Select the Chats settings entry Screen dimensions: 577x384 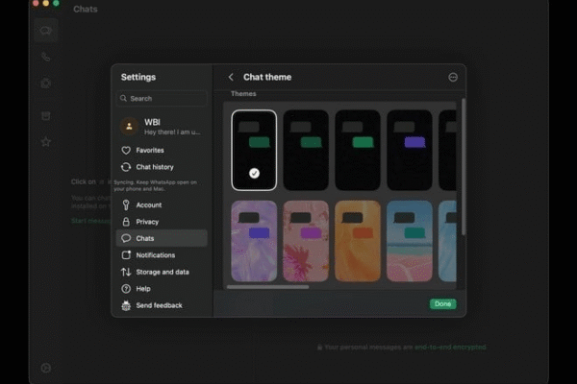pyautogui.click(x=162, y=238)
